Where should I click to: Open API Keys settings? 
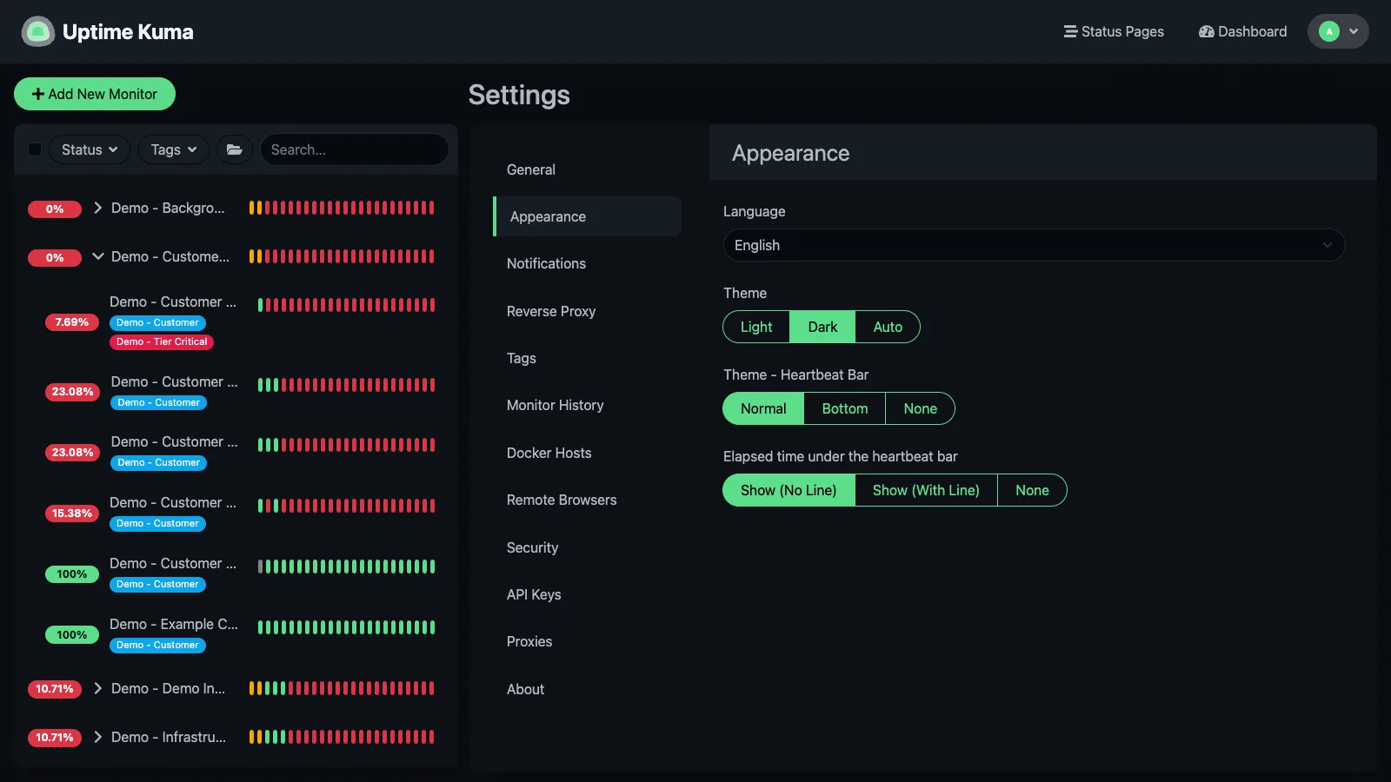coord(587,594)
